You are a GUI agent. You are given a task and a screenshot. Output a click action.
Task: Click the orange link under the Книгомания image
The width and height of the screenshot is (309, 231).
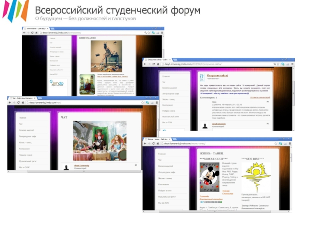pyautogui.click(x=112, y=77)
